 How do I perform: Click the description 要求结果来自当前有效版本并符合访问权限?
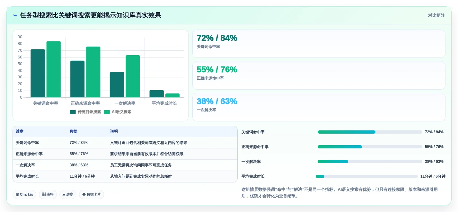coord(147,154)
